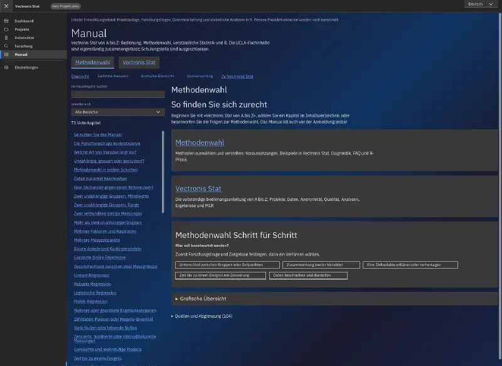Screen dimensions: 502x366
Task: Click the chapter list scrollbar
Action: click(163, 172)
